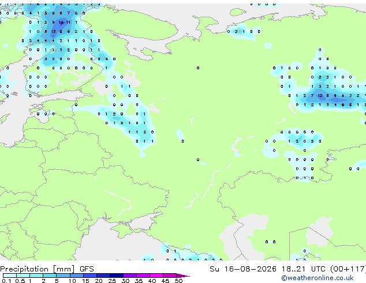Screen dimensions: 366x283
Task: Select the legend swatch between 1 and 2
Action: tap(36, 275)
